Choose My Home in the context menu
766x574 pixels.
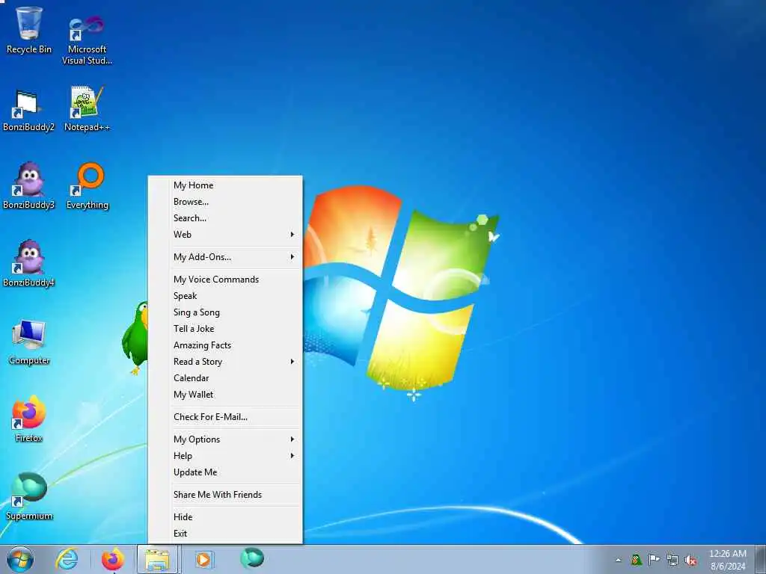225,185
